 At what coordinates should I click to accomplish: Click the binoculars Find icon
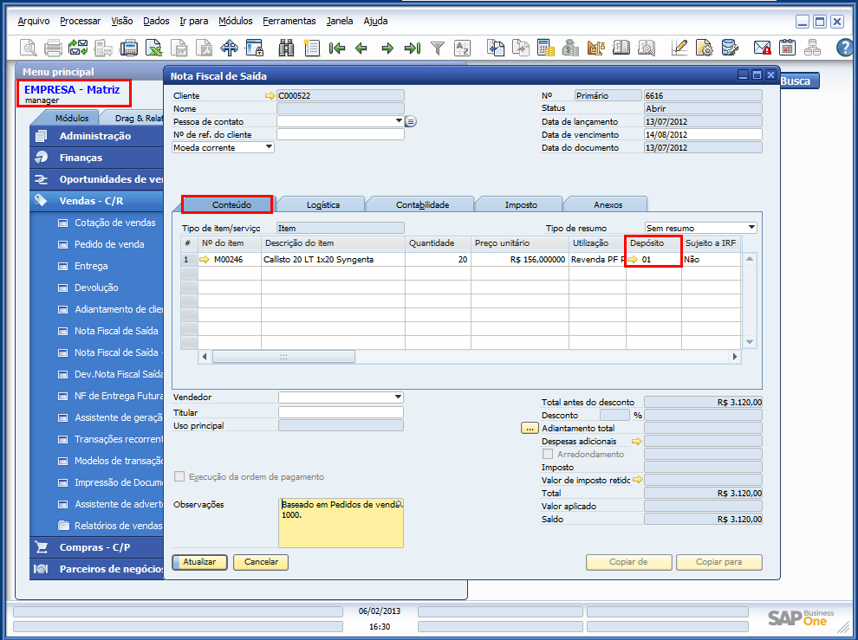[x=286, y=48]
